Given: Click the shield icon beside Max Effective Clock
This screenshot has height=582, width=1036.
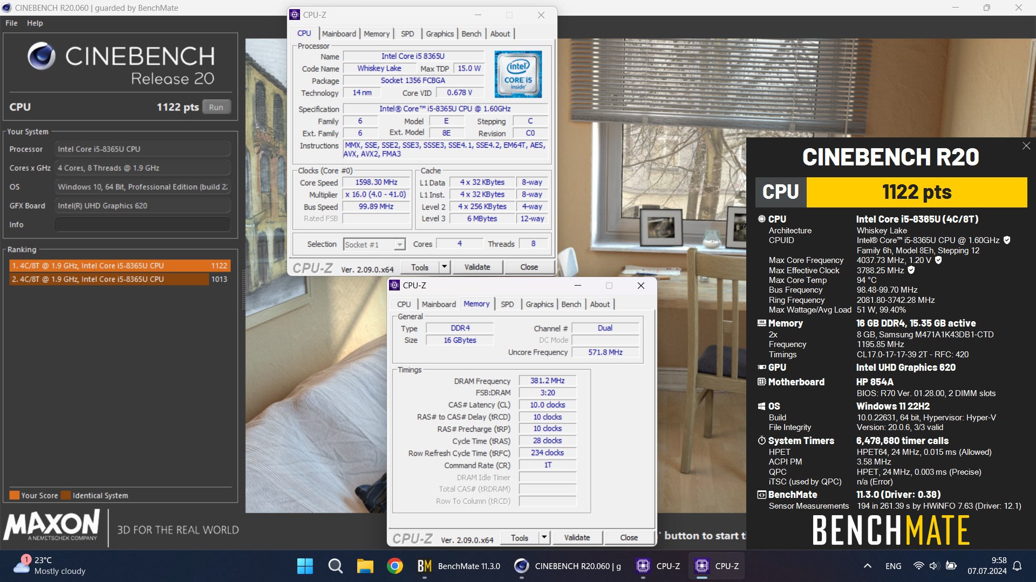Looking at the screenshot, I should coord(911,270).
